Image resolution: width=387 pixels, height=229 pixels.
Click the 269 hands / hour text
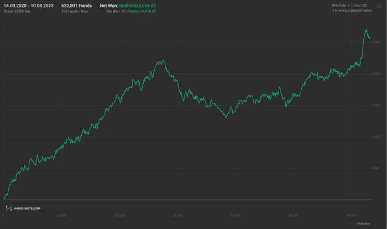tap(75, 12)
